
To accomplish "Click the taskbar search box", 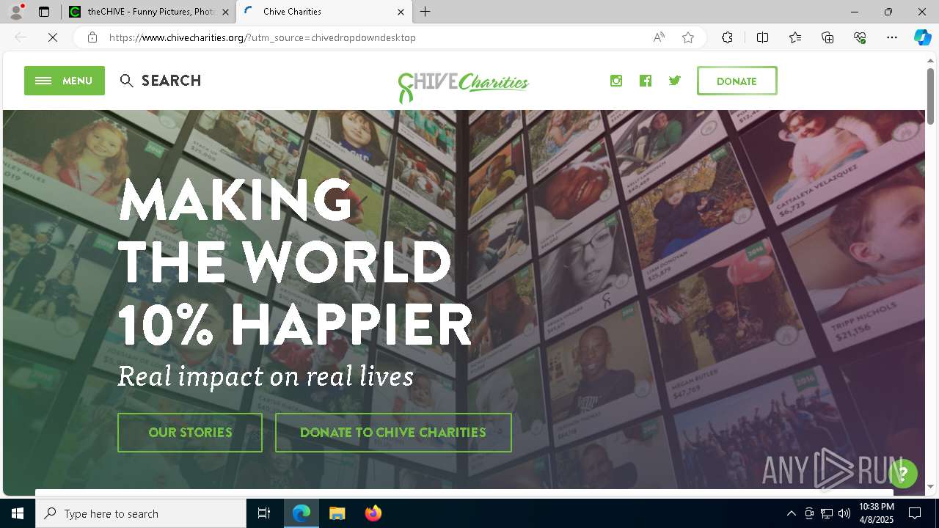I will pos(141,513).
